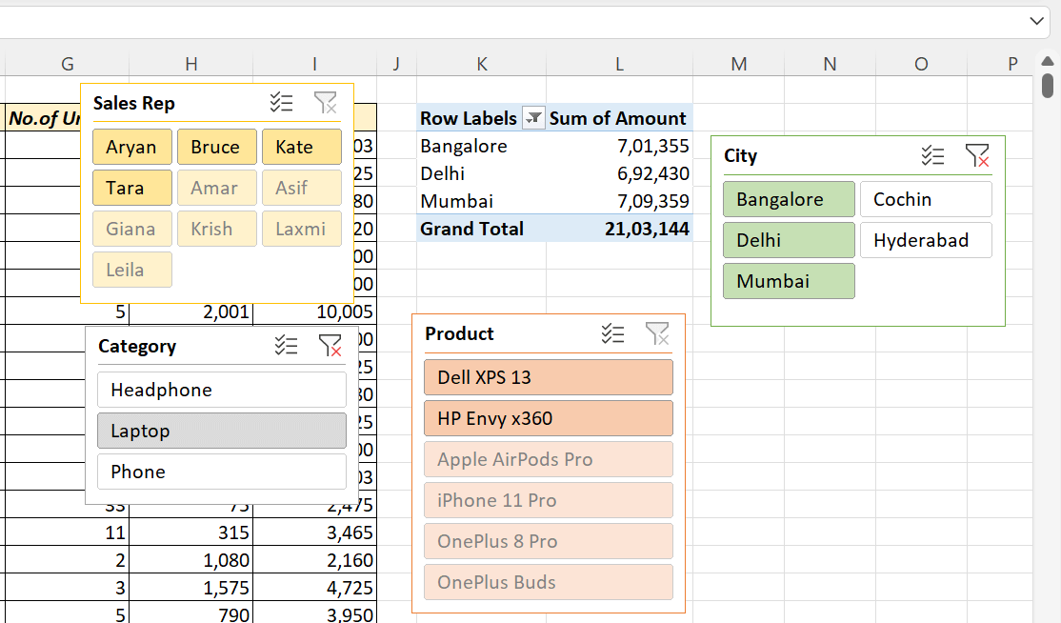1061x623 pixels.
Task: Clear filter icon on Category slicer
Action: (330, 346)
